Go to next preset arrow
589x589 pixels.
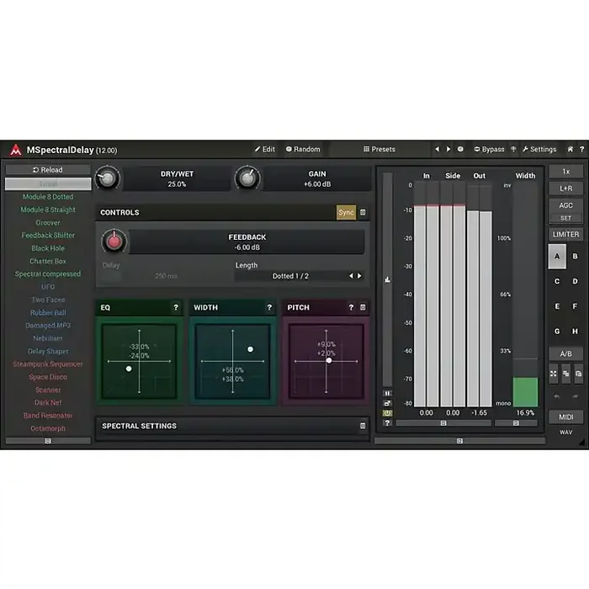[x=448, y=149]
